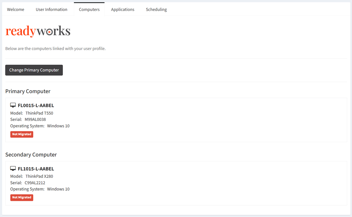This screenshot has height=217, width=352.
Task: Select the Computers tab
Action: click(x=89, y=9)
